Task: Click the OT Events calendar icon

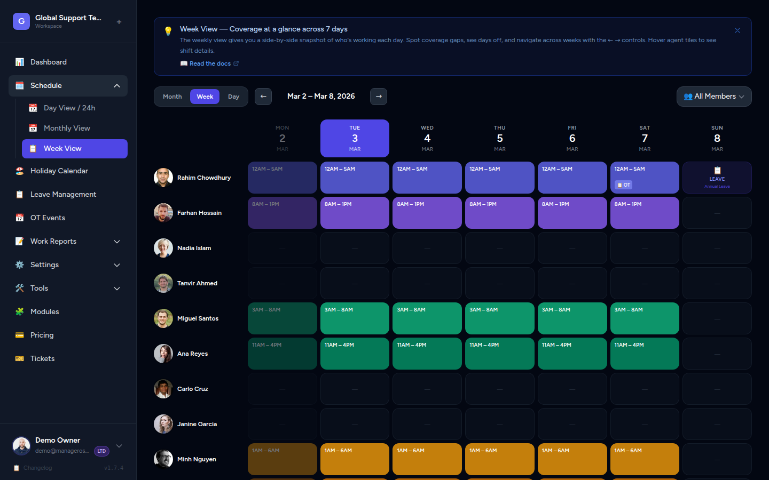Action: 20,218
